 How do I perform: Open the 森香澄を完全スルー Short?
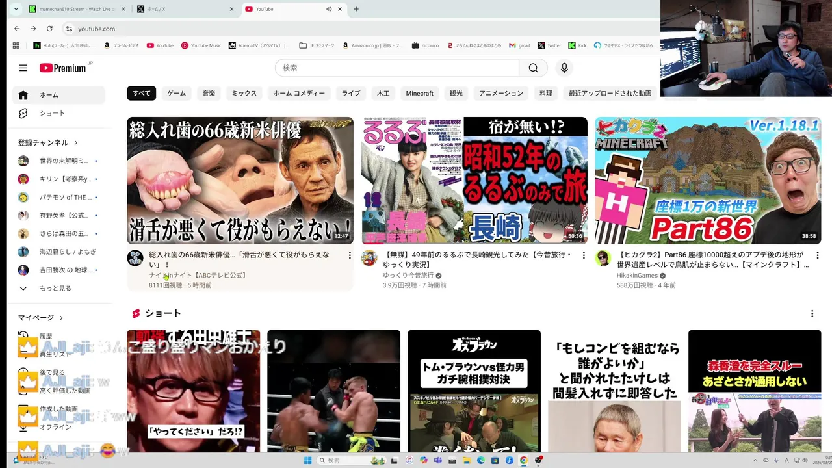point(755,391)
